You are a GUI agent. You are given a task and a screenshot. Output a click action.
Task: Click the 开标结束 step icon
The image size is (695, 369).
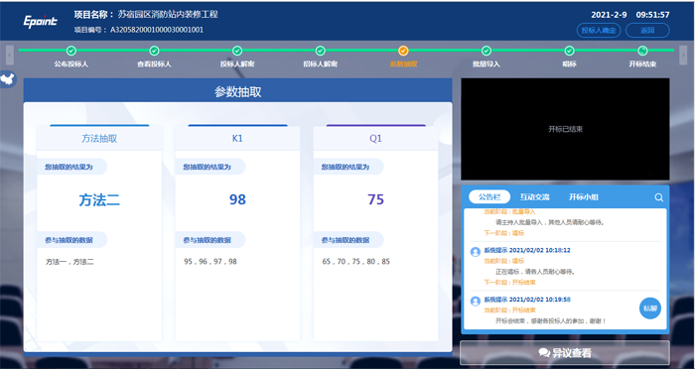point(642,51)
